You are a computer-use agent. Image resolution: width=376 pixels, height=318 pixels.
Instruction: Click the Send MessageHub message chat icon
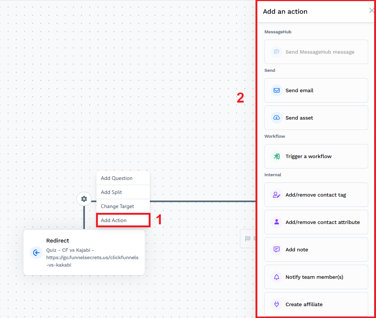click(277, 52)
